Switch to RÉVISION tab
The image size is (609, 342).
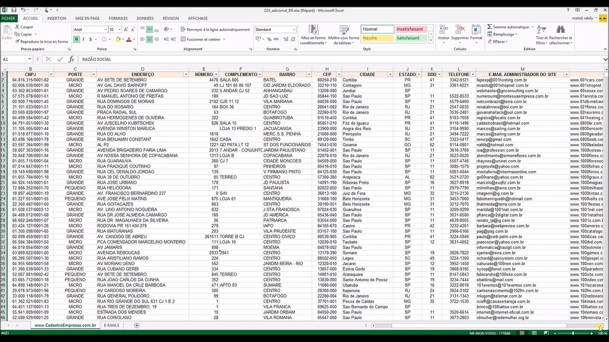[x=171, y=19]
